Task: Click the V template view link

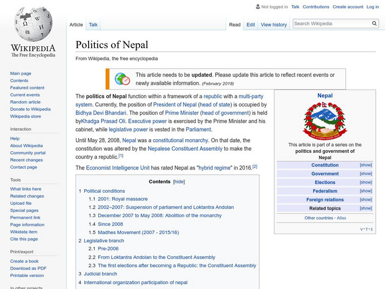Action: pyautogui.click(x=361, y=229)
